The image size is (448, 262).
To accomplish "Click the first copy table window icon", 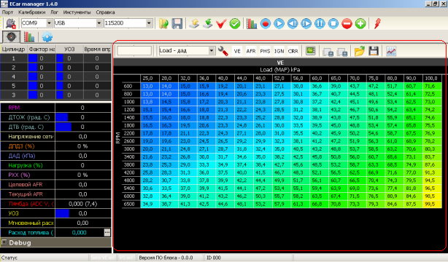I will [x=328, y=52].
